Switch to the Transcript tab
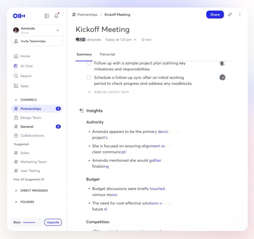This screenshot has width=254, height=239. 107,54
